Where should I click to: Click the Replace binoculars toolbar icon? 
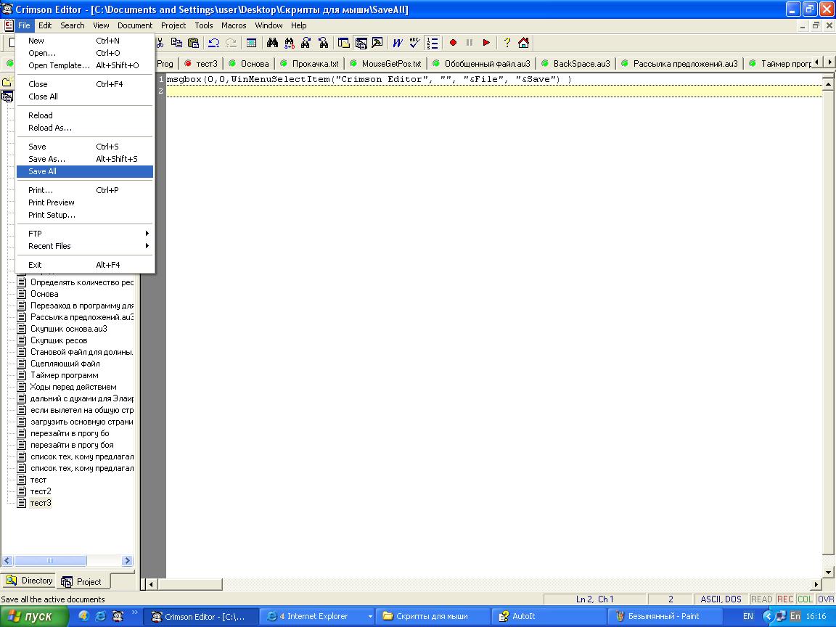(x=290, y=43)
